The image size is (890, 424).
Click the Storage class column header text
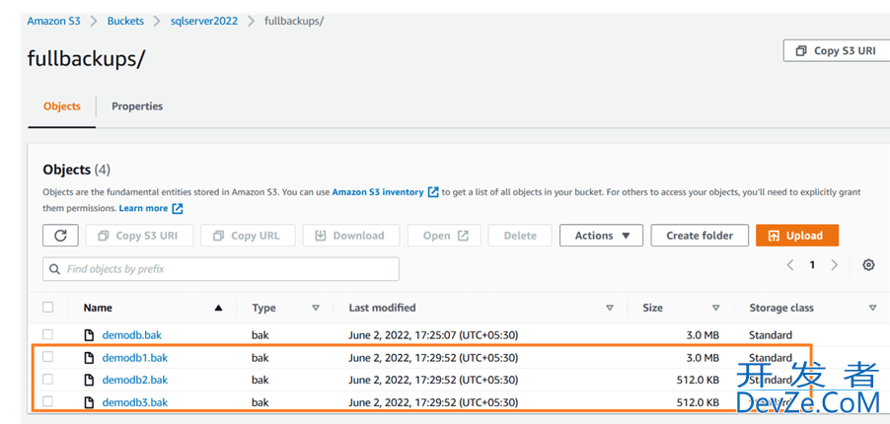click(x=781, y=308)
